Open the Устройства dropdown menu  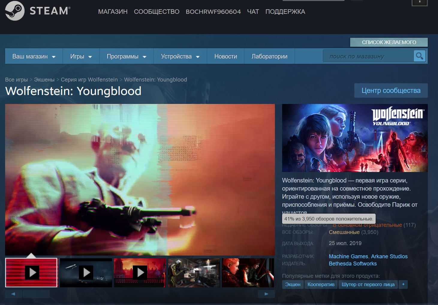[x=180, y=56]
